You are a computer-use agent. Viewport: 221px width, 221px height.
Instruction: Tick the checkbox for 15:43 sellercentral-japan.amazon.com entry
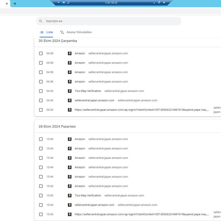[x=41, y=205]
